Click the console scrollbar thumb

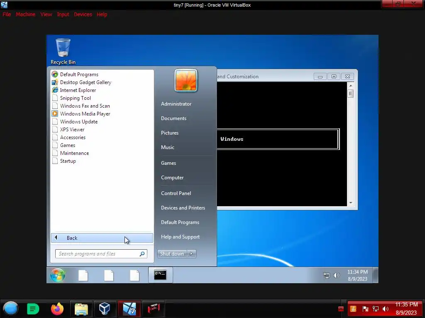(x=350, y=94)
